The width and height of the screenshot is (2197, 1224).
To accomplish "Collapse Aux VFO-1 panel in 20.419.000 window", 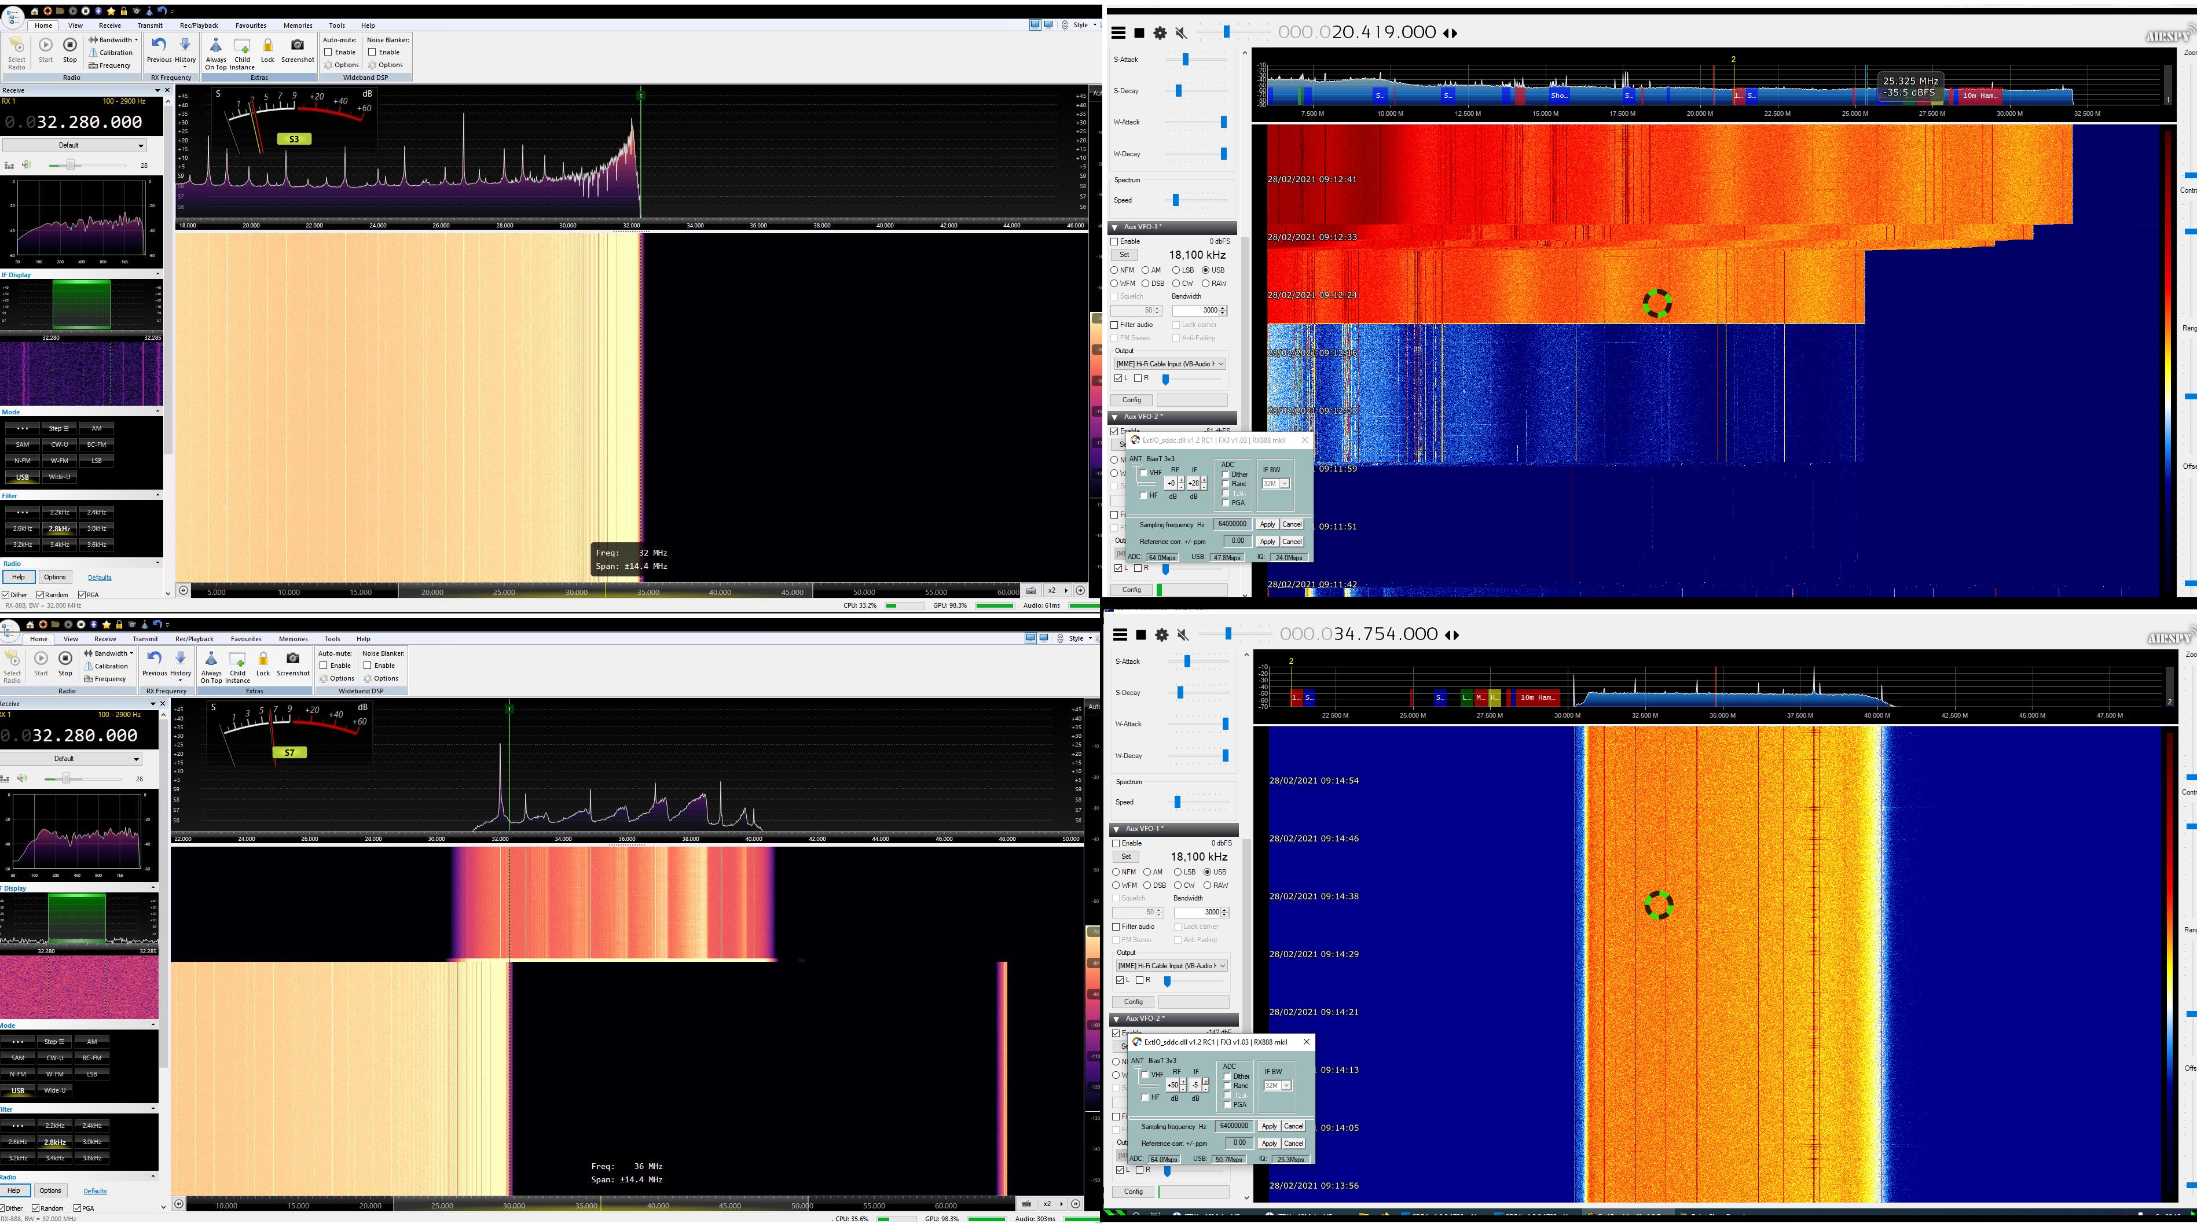I will point(1116,227).
